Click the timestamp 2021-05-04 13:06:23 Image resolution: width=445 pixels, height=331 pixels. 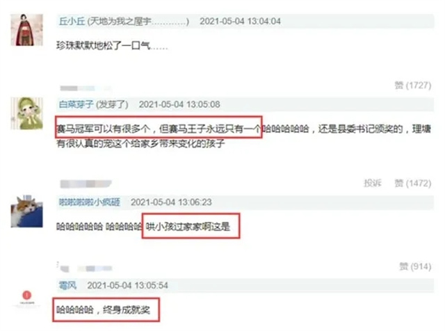pos(171,202)
